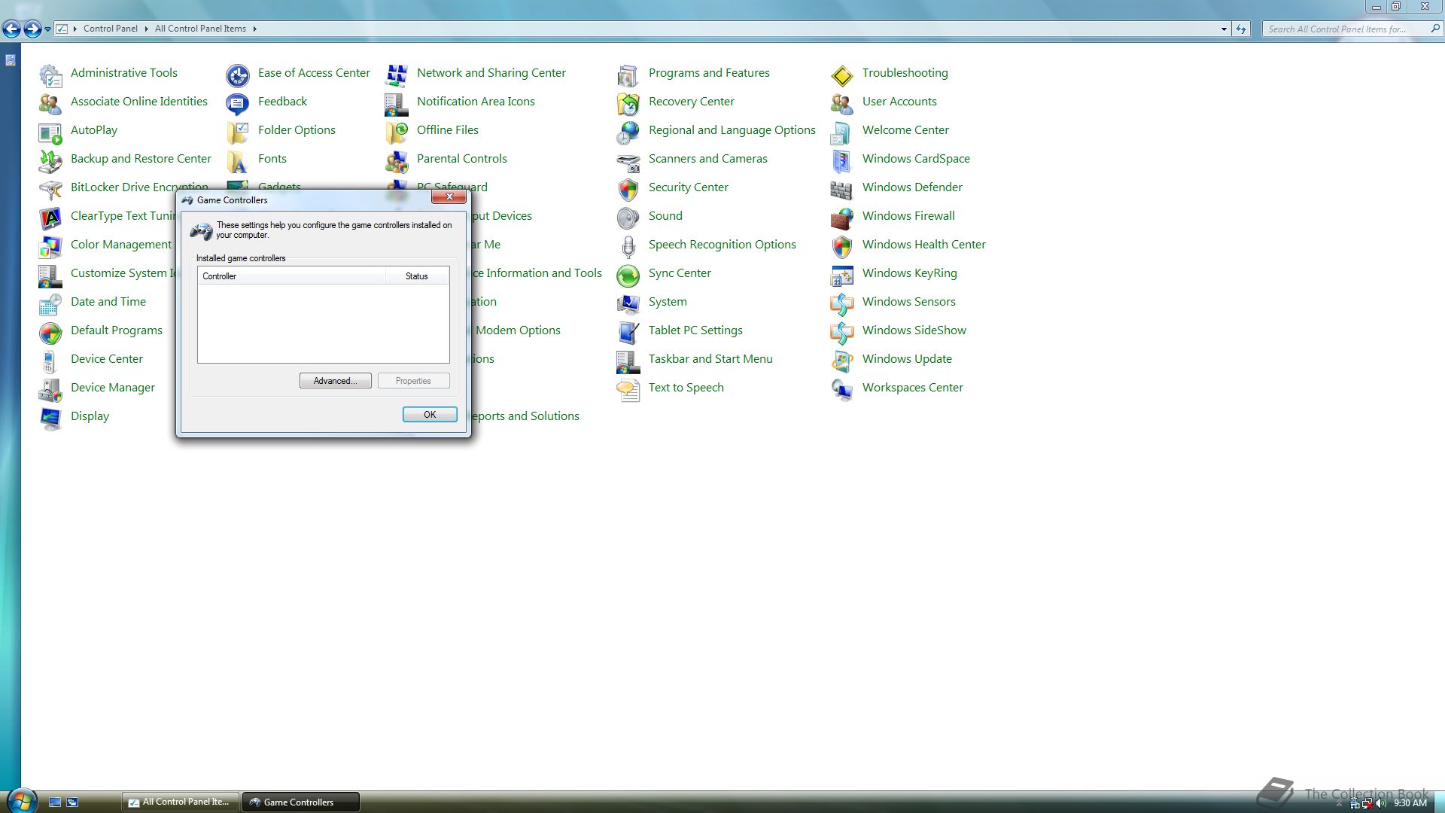The width and height of the screenshot is (1445, 813).
Task: Click the Windows Defender icon
Action: (x=842, y=190)
